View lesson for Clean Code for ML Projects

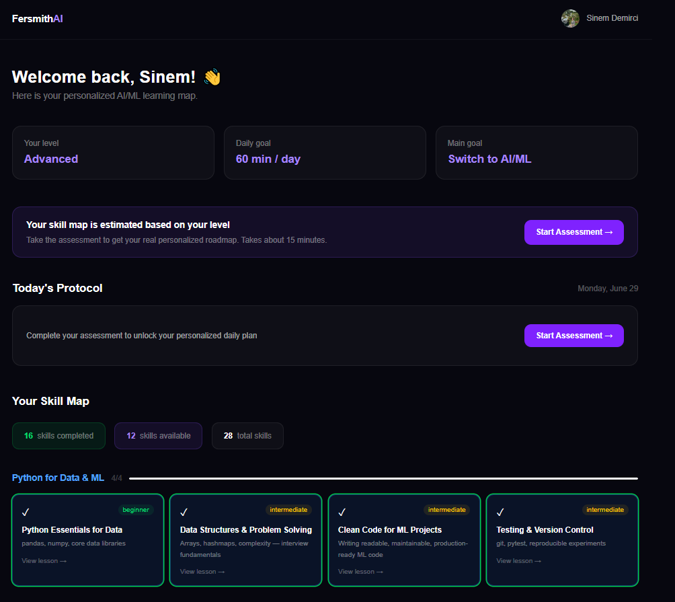[360, 572]
